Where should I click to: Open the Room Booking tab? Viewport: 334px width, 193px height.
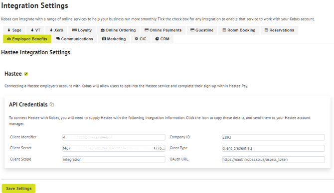click(x=239, y=30)
